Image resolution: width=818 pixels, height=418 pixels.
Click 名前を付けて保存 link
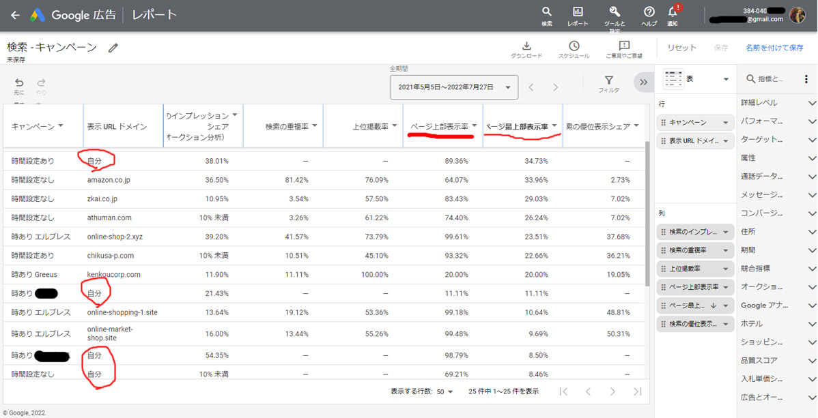774,48
